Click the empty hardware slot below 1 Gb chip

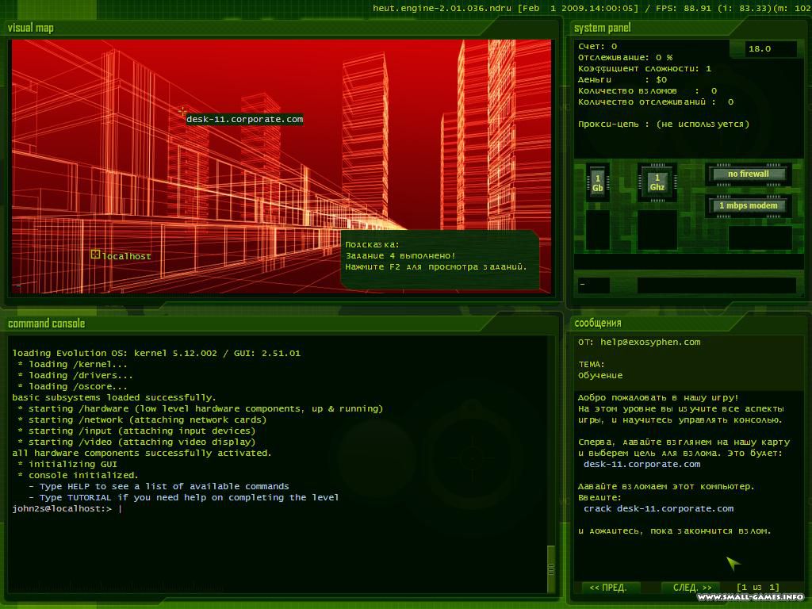click(598, 230)
